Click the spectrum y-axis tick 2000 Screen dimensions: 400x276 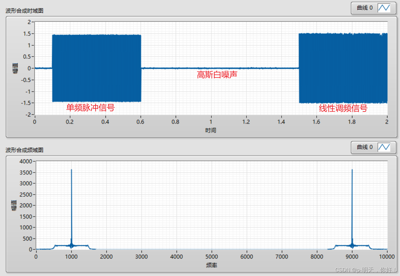pyautogui.click(x=26, y=205)
